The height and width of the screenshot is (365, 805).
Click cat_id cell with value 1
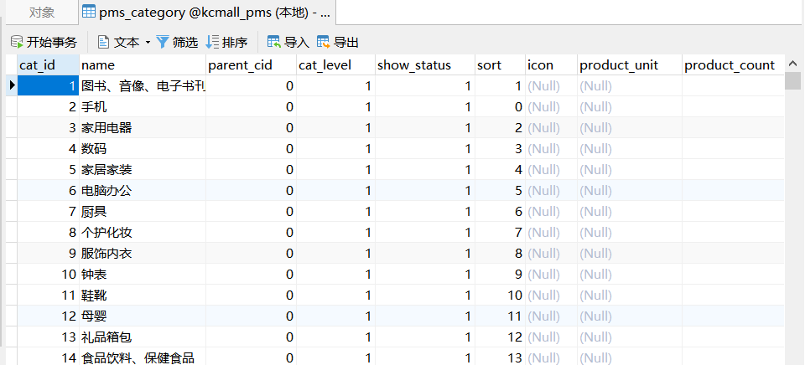[x=49, y=85]
